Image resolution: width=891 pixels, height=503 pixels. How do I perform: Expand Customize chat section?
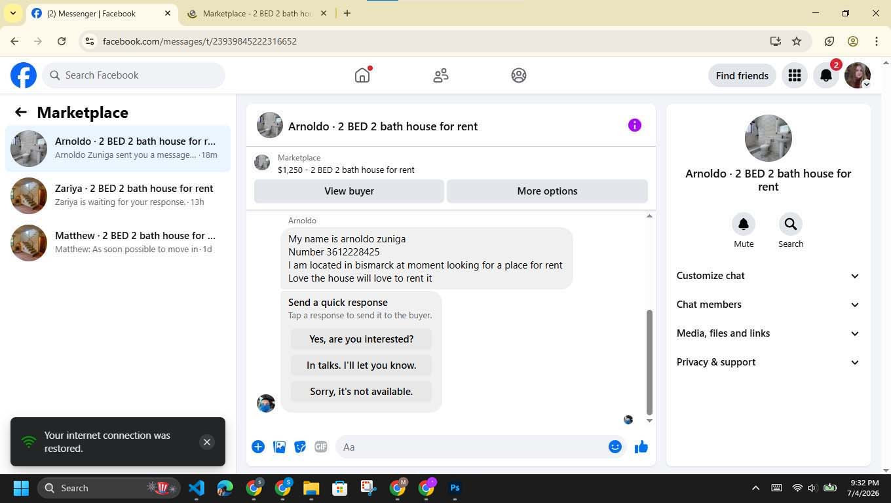point(768,276)
